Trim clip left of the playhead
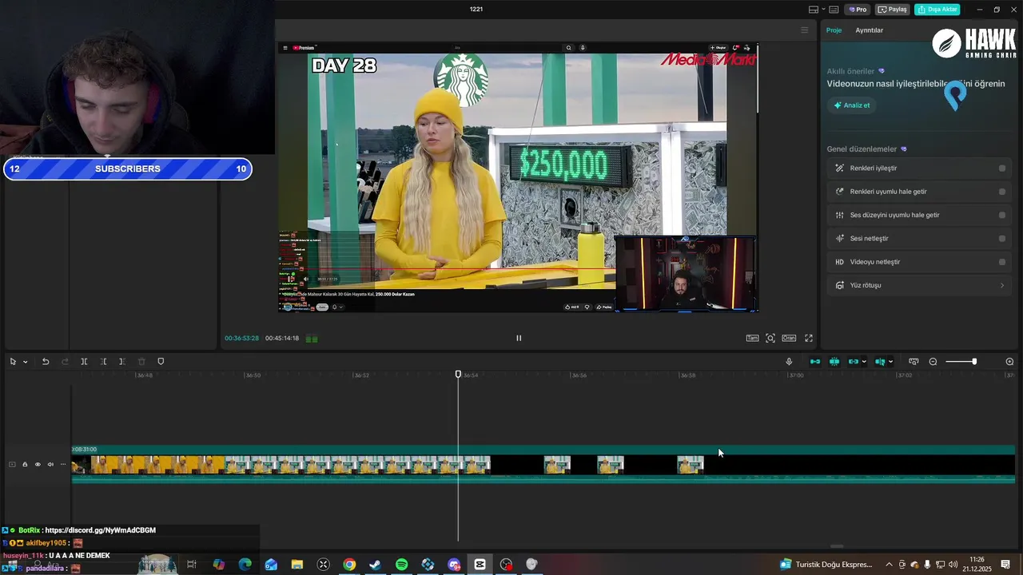 [103, 362]
